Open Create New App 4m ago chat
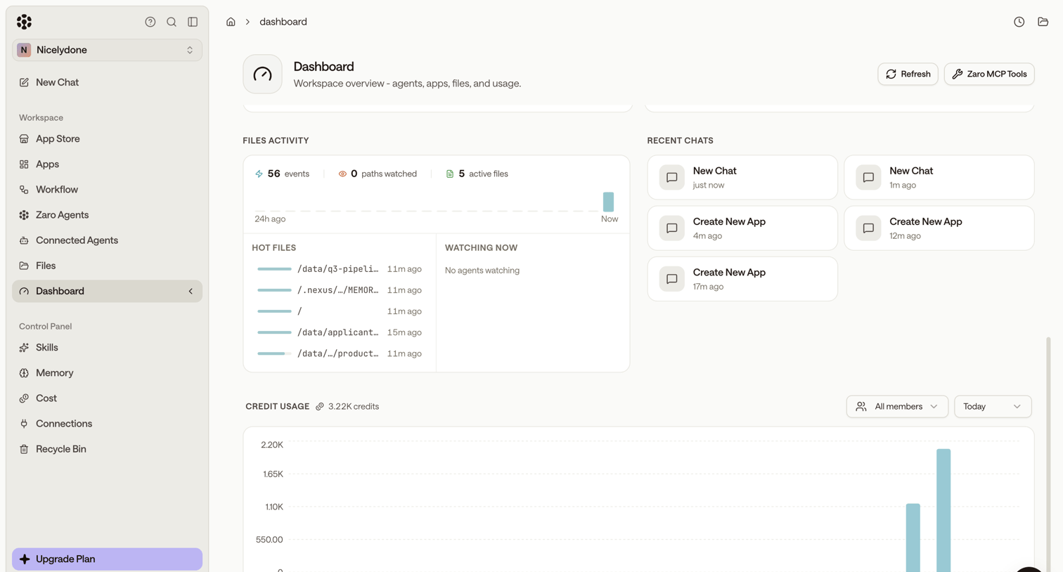1063x572 pixels. click(x=742, y=228)
